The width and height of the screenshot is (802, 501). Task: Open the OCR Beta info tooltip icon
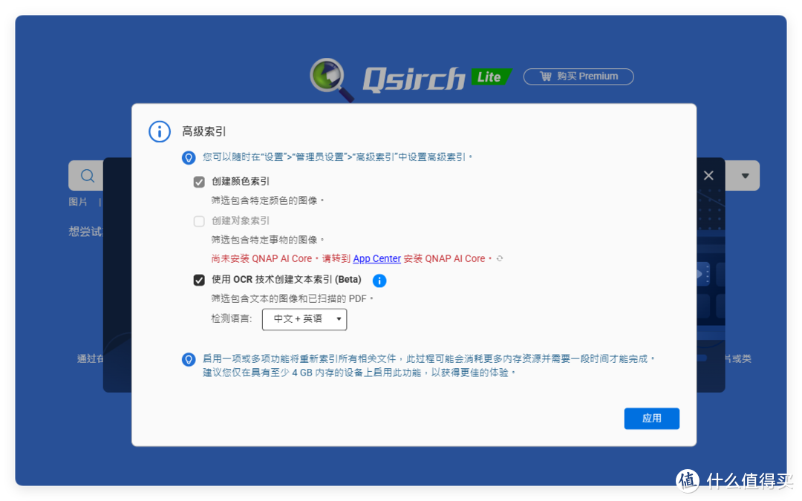coord(379,280)
